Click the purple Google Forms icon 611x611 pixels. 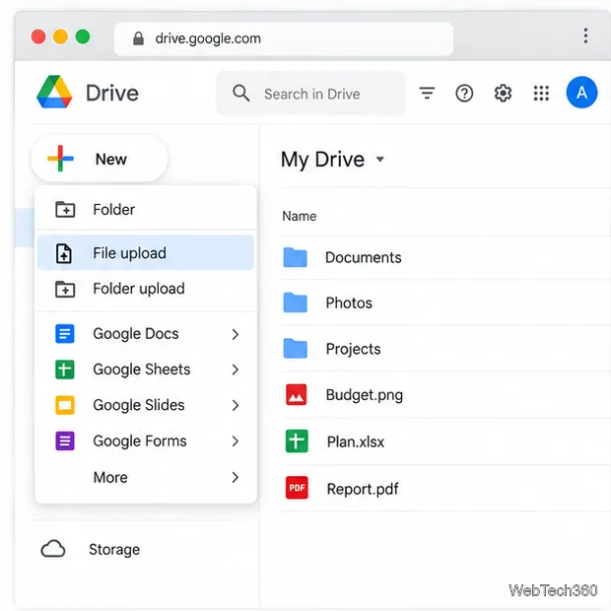[65, 441]
